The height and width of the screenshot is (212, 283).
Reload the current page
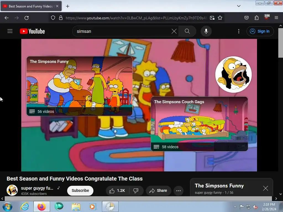[27, 18]
